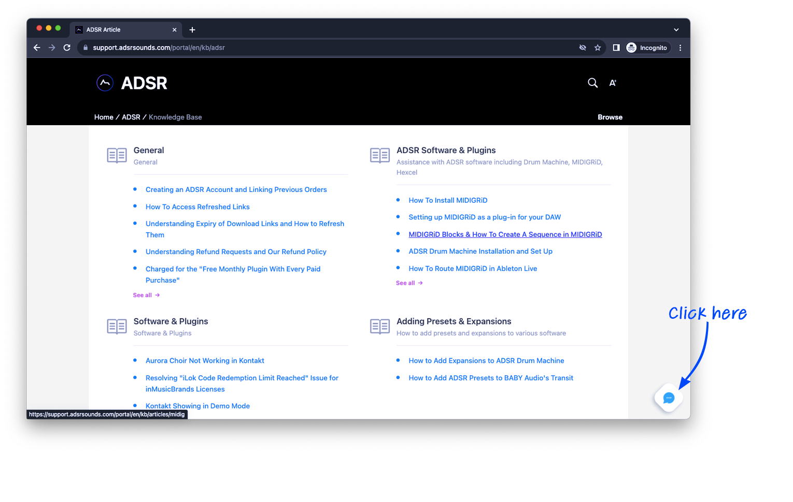Toggle the browser side panel icon
The width and height of the screenshot is (793, 502).
616,48
